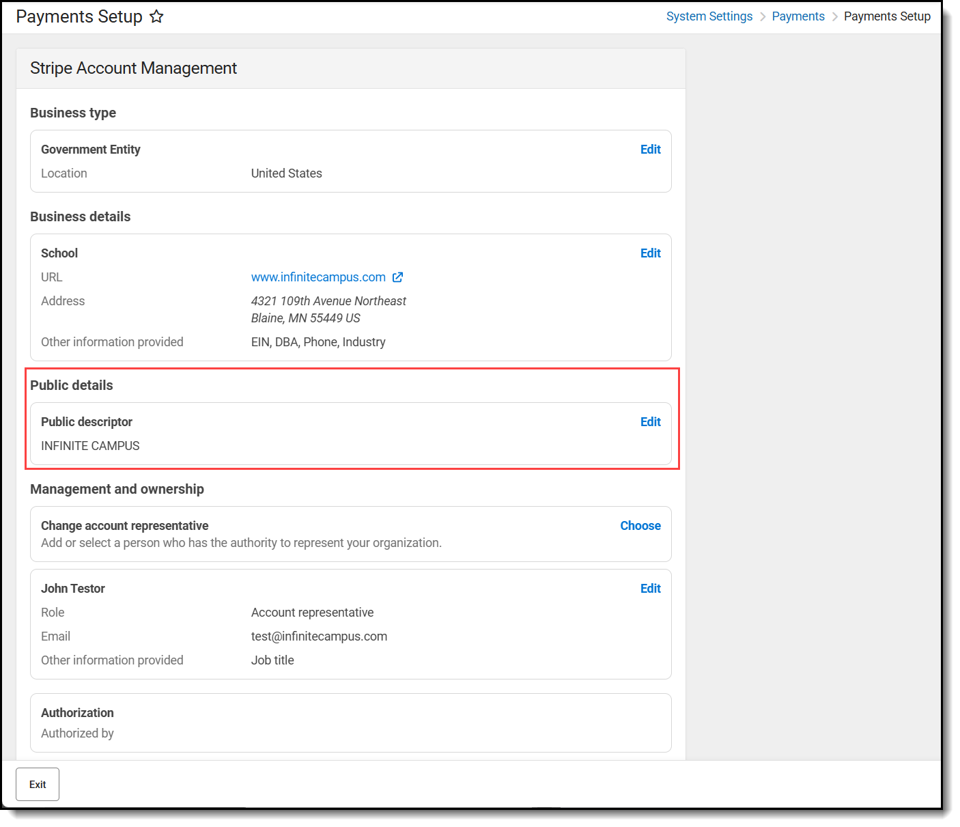Image resolution: width=960 pixels, height=827 pixels.
Task: Click the address line 4321 109th Avenue Northeast
Action: [x=328, y=301]
